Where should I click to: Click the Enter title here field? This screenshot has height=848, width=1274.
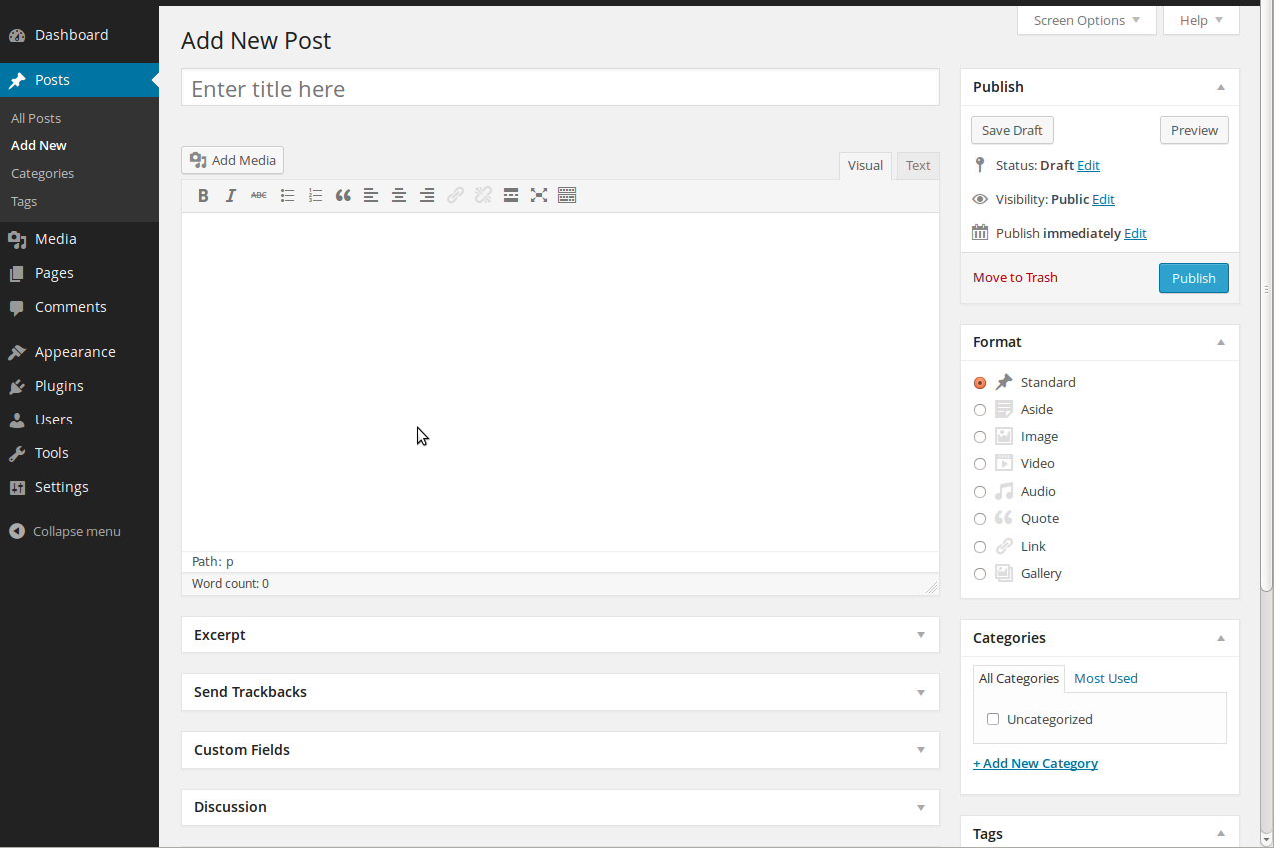coord(560,88)
